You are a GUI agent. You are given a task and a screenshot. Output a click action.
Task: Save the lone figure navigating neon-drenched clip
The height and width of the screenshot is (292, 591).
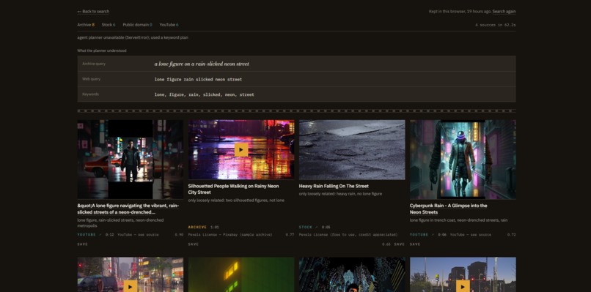coord(83,244)
